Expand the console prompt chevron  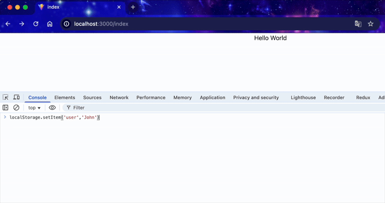click(x=5, y=118)
